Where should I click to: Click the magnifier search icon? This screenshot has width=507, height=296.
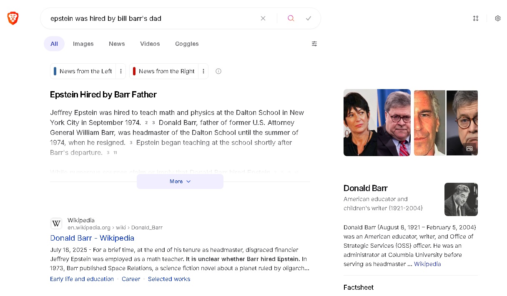click(291, 18)
